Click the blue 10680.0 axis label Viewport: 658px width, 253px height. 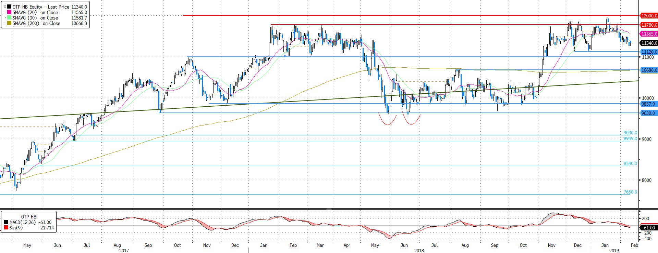[x=649, y=70]
